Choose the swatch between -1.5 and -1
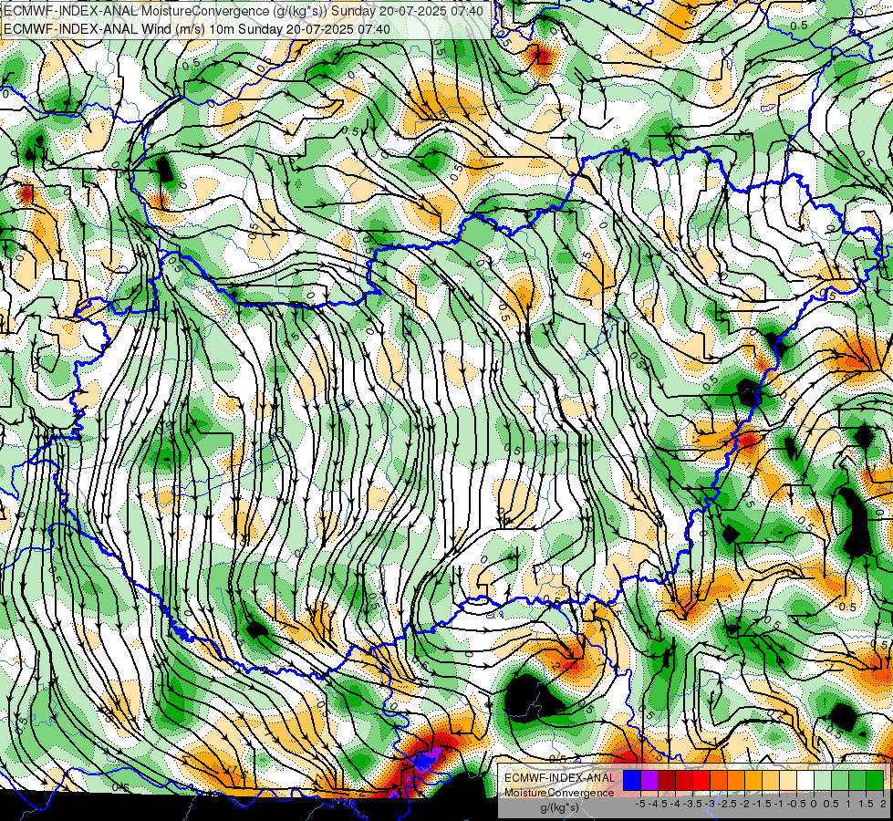Viewport: 893px width, 821px height. pos(771,781)
